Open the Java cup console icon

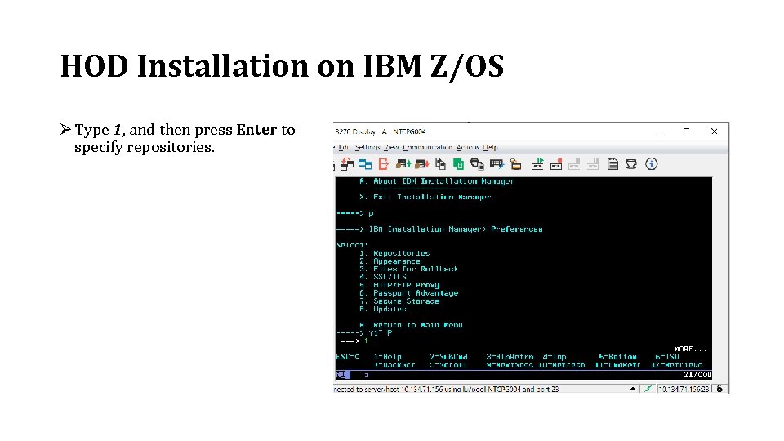tap(631, 164)
